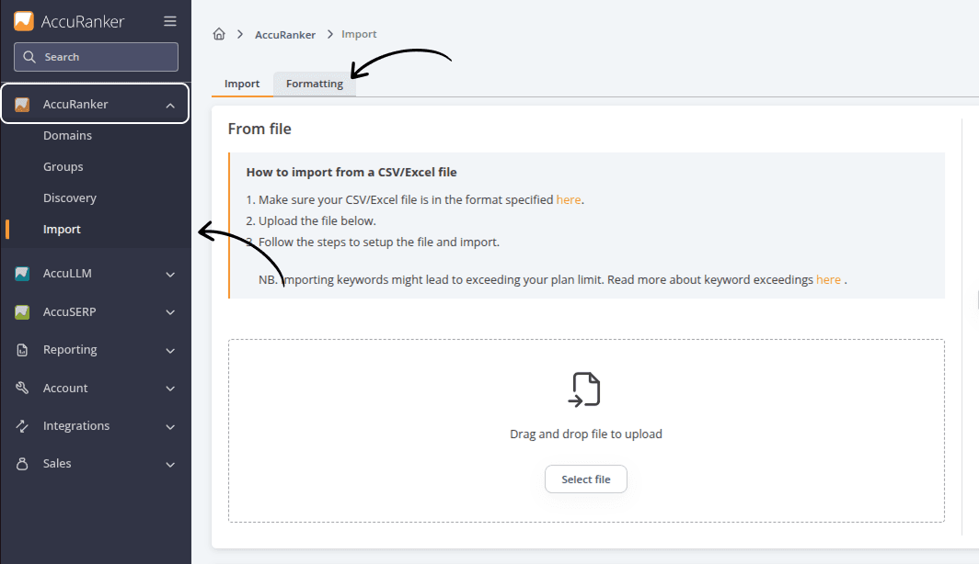Open the file format 'here' link

[x=569, y=199]
